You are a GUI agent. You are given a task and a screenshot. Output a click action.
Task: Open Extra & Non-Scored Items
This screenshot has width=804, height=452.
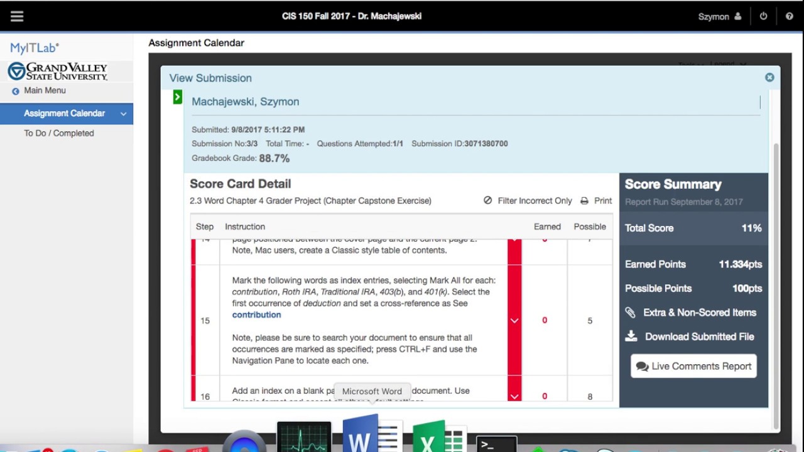[x=700, y=312]
